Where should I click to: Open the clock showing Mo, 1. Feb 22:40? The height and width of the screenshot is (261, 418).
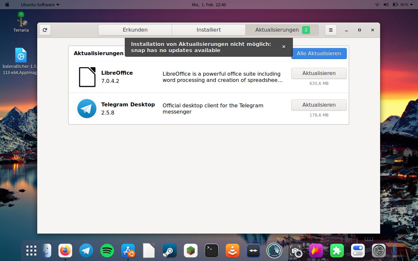click(209, 5)
